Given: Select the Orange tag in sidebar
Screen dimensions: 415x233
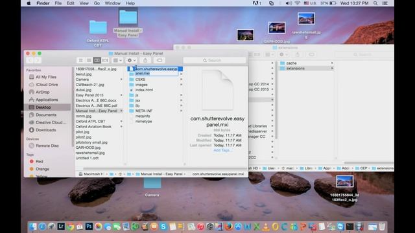Looking at the screenshot, I should (x=42, y=169).
